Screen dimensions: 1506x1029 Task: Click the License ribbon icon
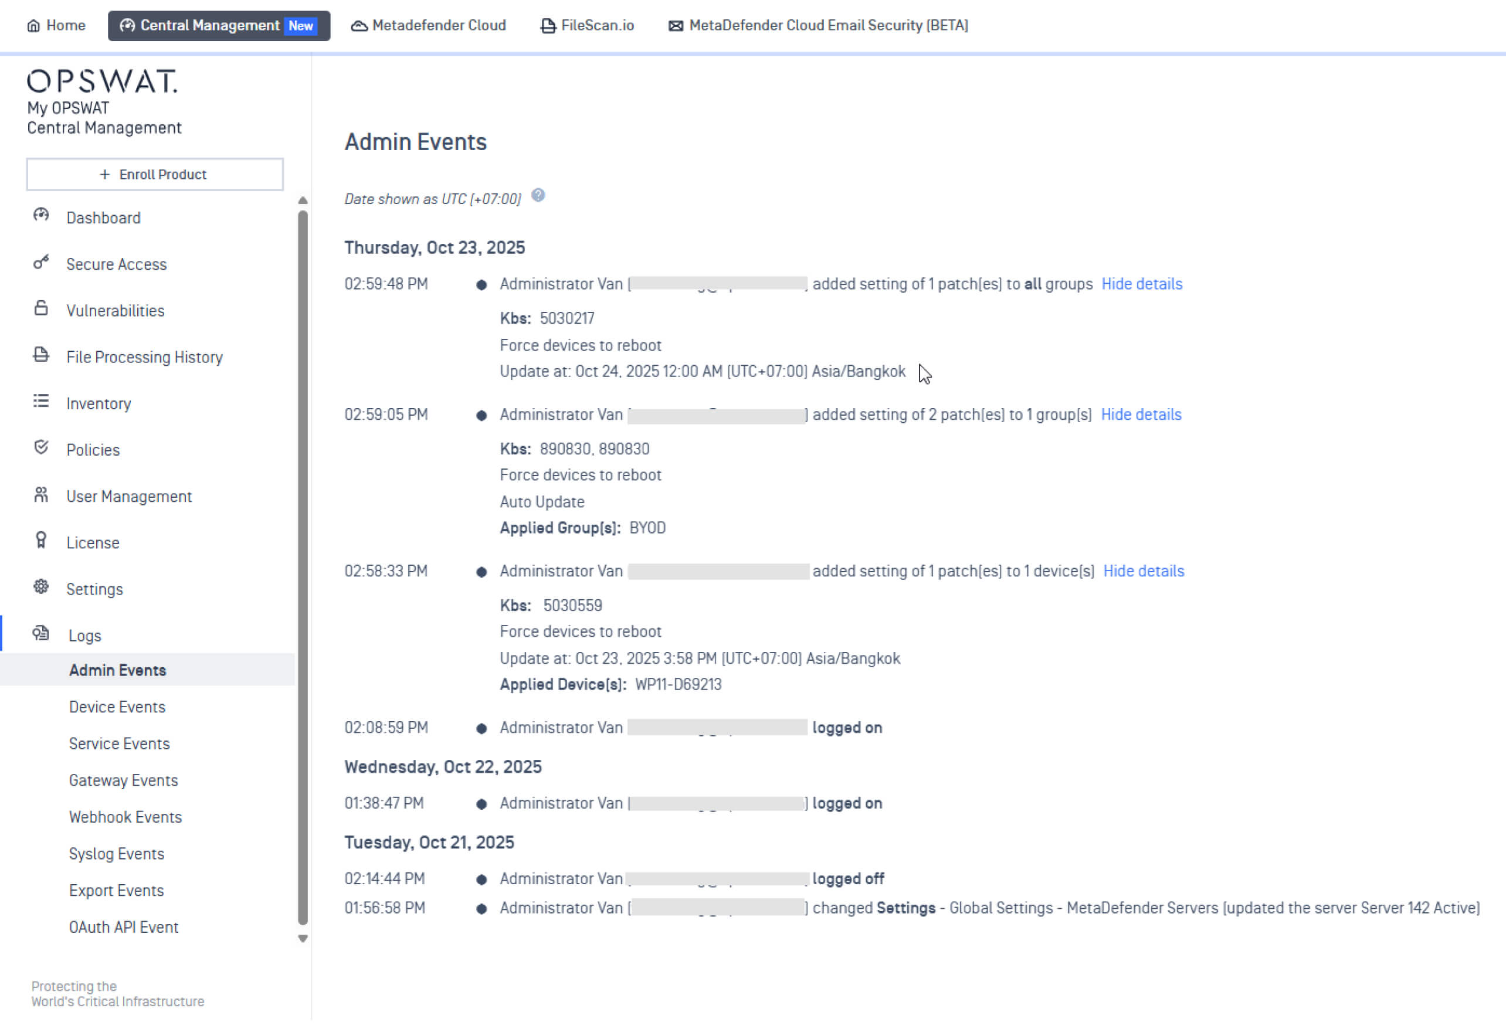41,541
